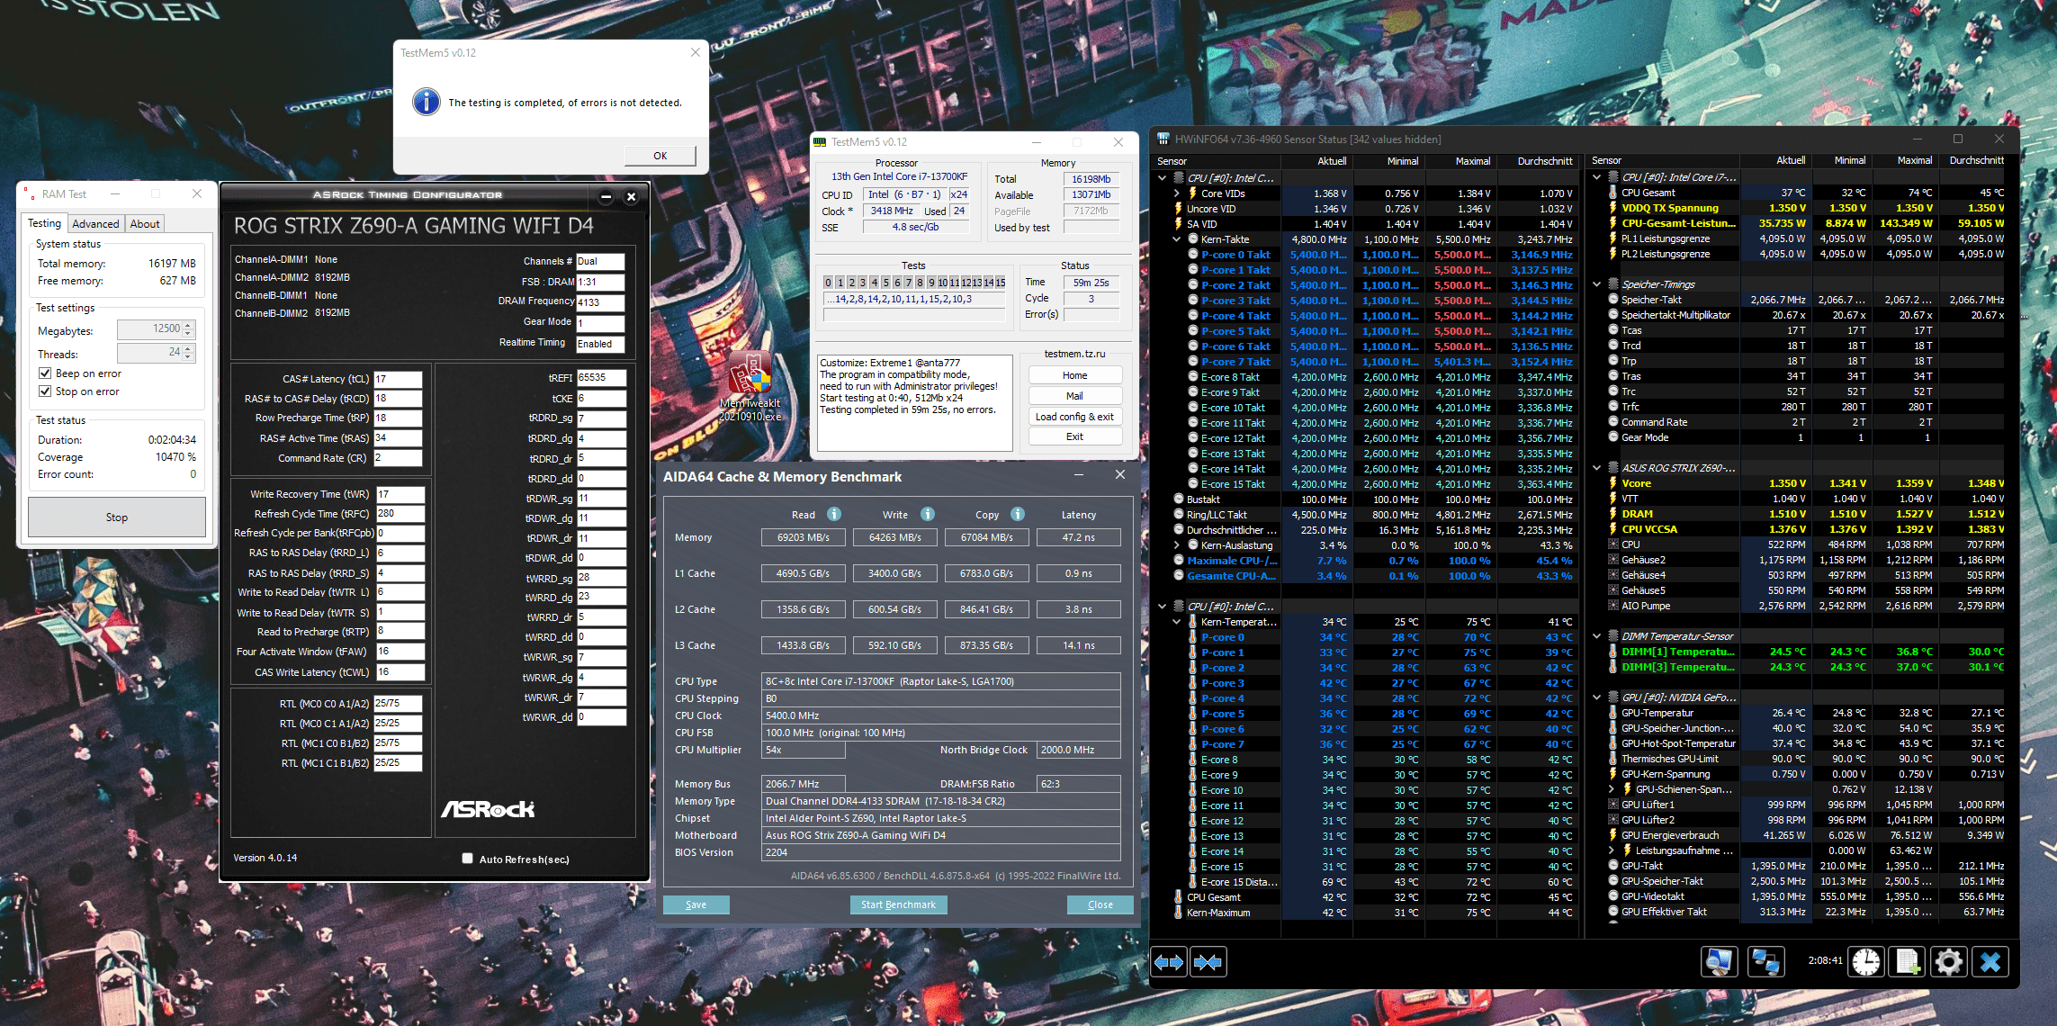Viewport: 2057px width, 1026px height.
Task: Click HWiNFO network remote monitoring icon
Action: click(x=1765, y=962)
